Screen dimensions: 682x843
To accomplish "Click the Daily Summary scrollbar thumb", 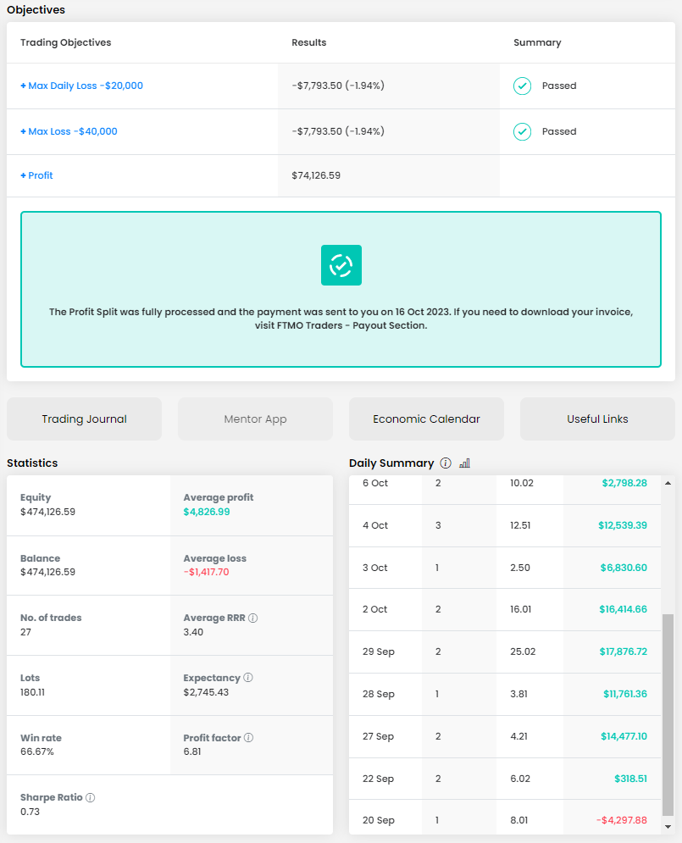I will coord(668,715).
